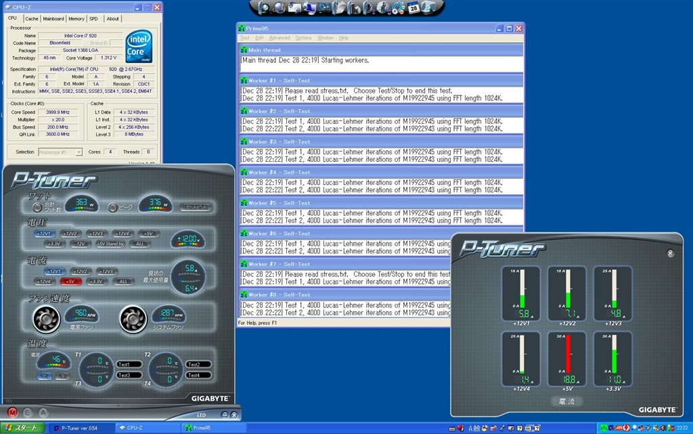Screen dimensions: 693x434
Task: Open the Options menu in Prime95
Action: [303, 38]
